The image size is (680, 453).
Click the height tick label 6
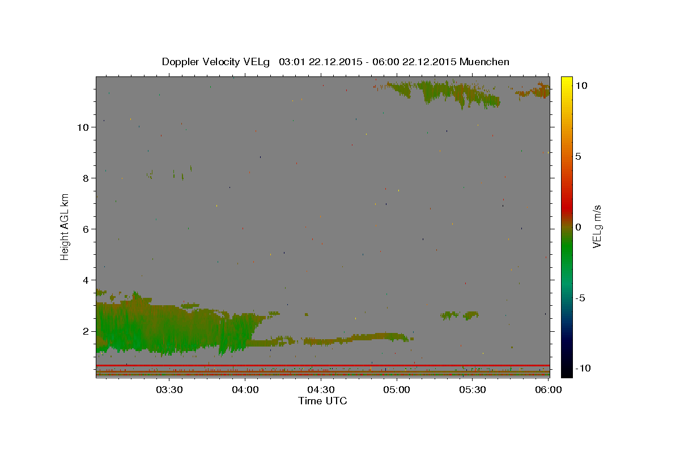87,229
